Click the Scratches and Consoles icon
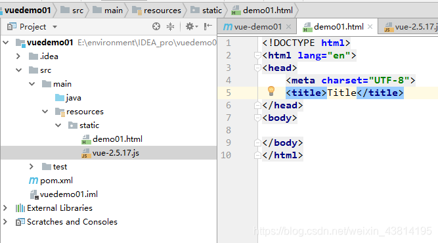438x243 pixels. click(20, 222)
